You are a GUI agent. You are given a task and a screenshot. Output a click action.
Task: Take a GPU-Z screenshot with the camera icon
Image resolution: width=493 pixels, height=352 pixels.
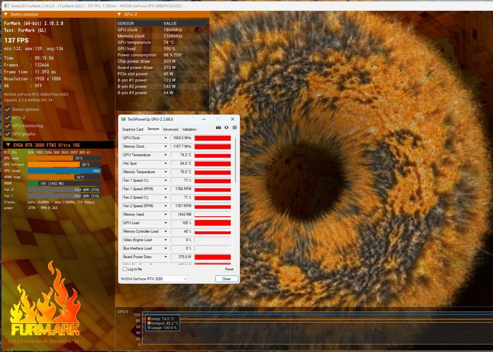coord(218,128)
